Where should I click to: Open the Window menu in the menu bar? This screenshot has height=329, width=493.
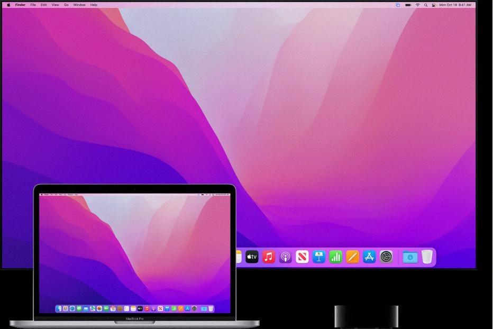pyautogui.click(x=79, y=5)
